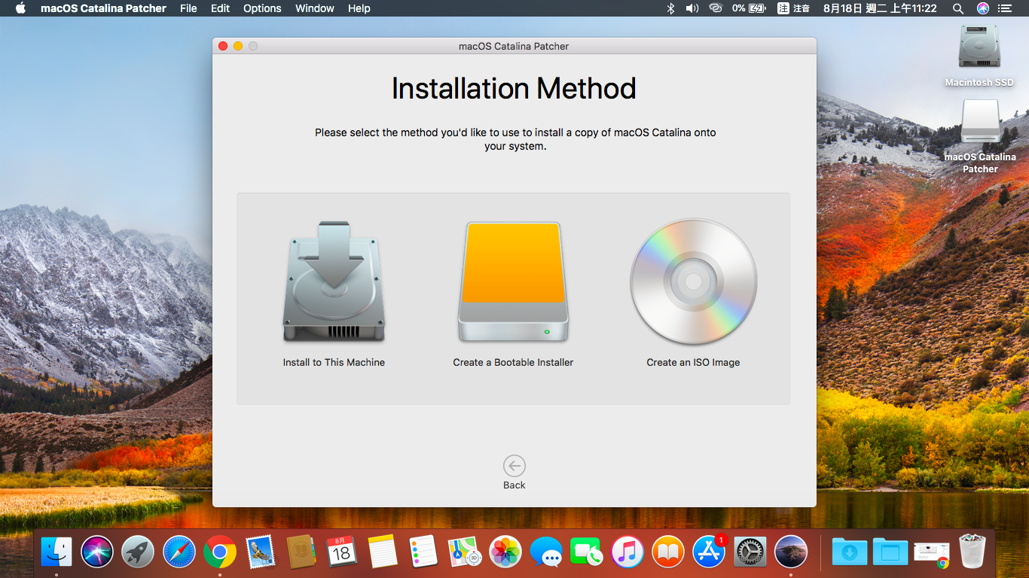This screenshot has width=1029, height=578.
Task: Open the Apple menu
Action: pyautogui.click(x=20, y=8)
